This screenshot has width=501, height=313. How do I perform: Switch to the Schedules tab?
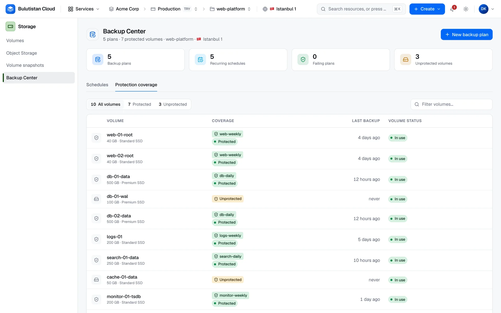tap(97, 85)
